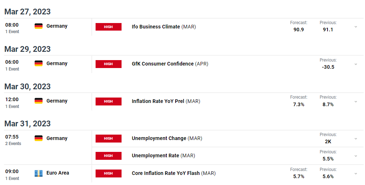Click HIGH badge beside GfK Consumer Confidence
365x185 pixels.
pos(109,64)
